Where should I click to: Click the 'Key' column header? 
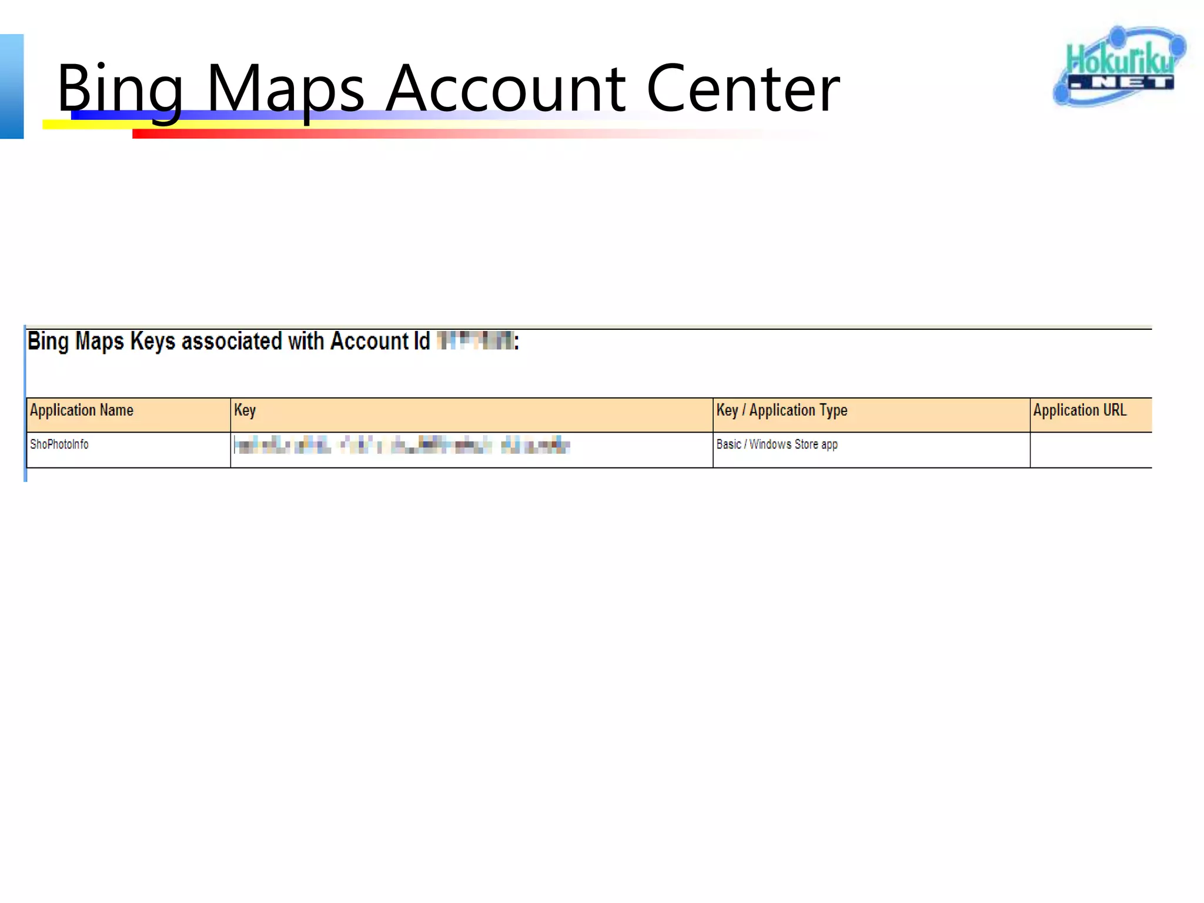tap(471, 415)
